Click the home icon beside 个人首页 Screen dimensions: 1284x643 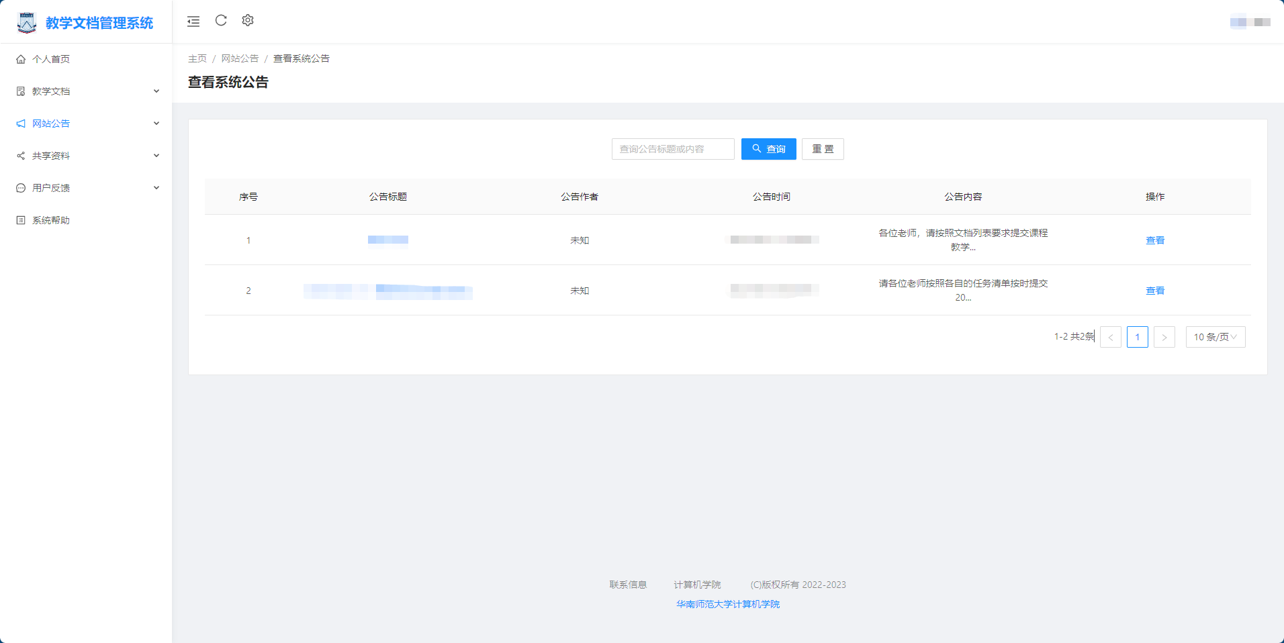point(21,59)
